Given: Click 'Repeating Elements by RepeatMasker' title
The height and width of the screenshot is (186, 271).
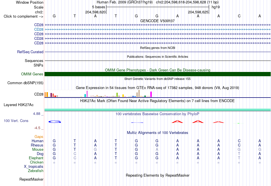Looking at the screenshot, I should tap(157, 175).
